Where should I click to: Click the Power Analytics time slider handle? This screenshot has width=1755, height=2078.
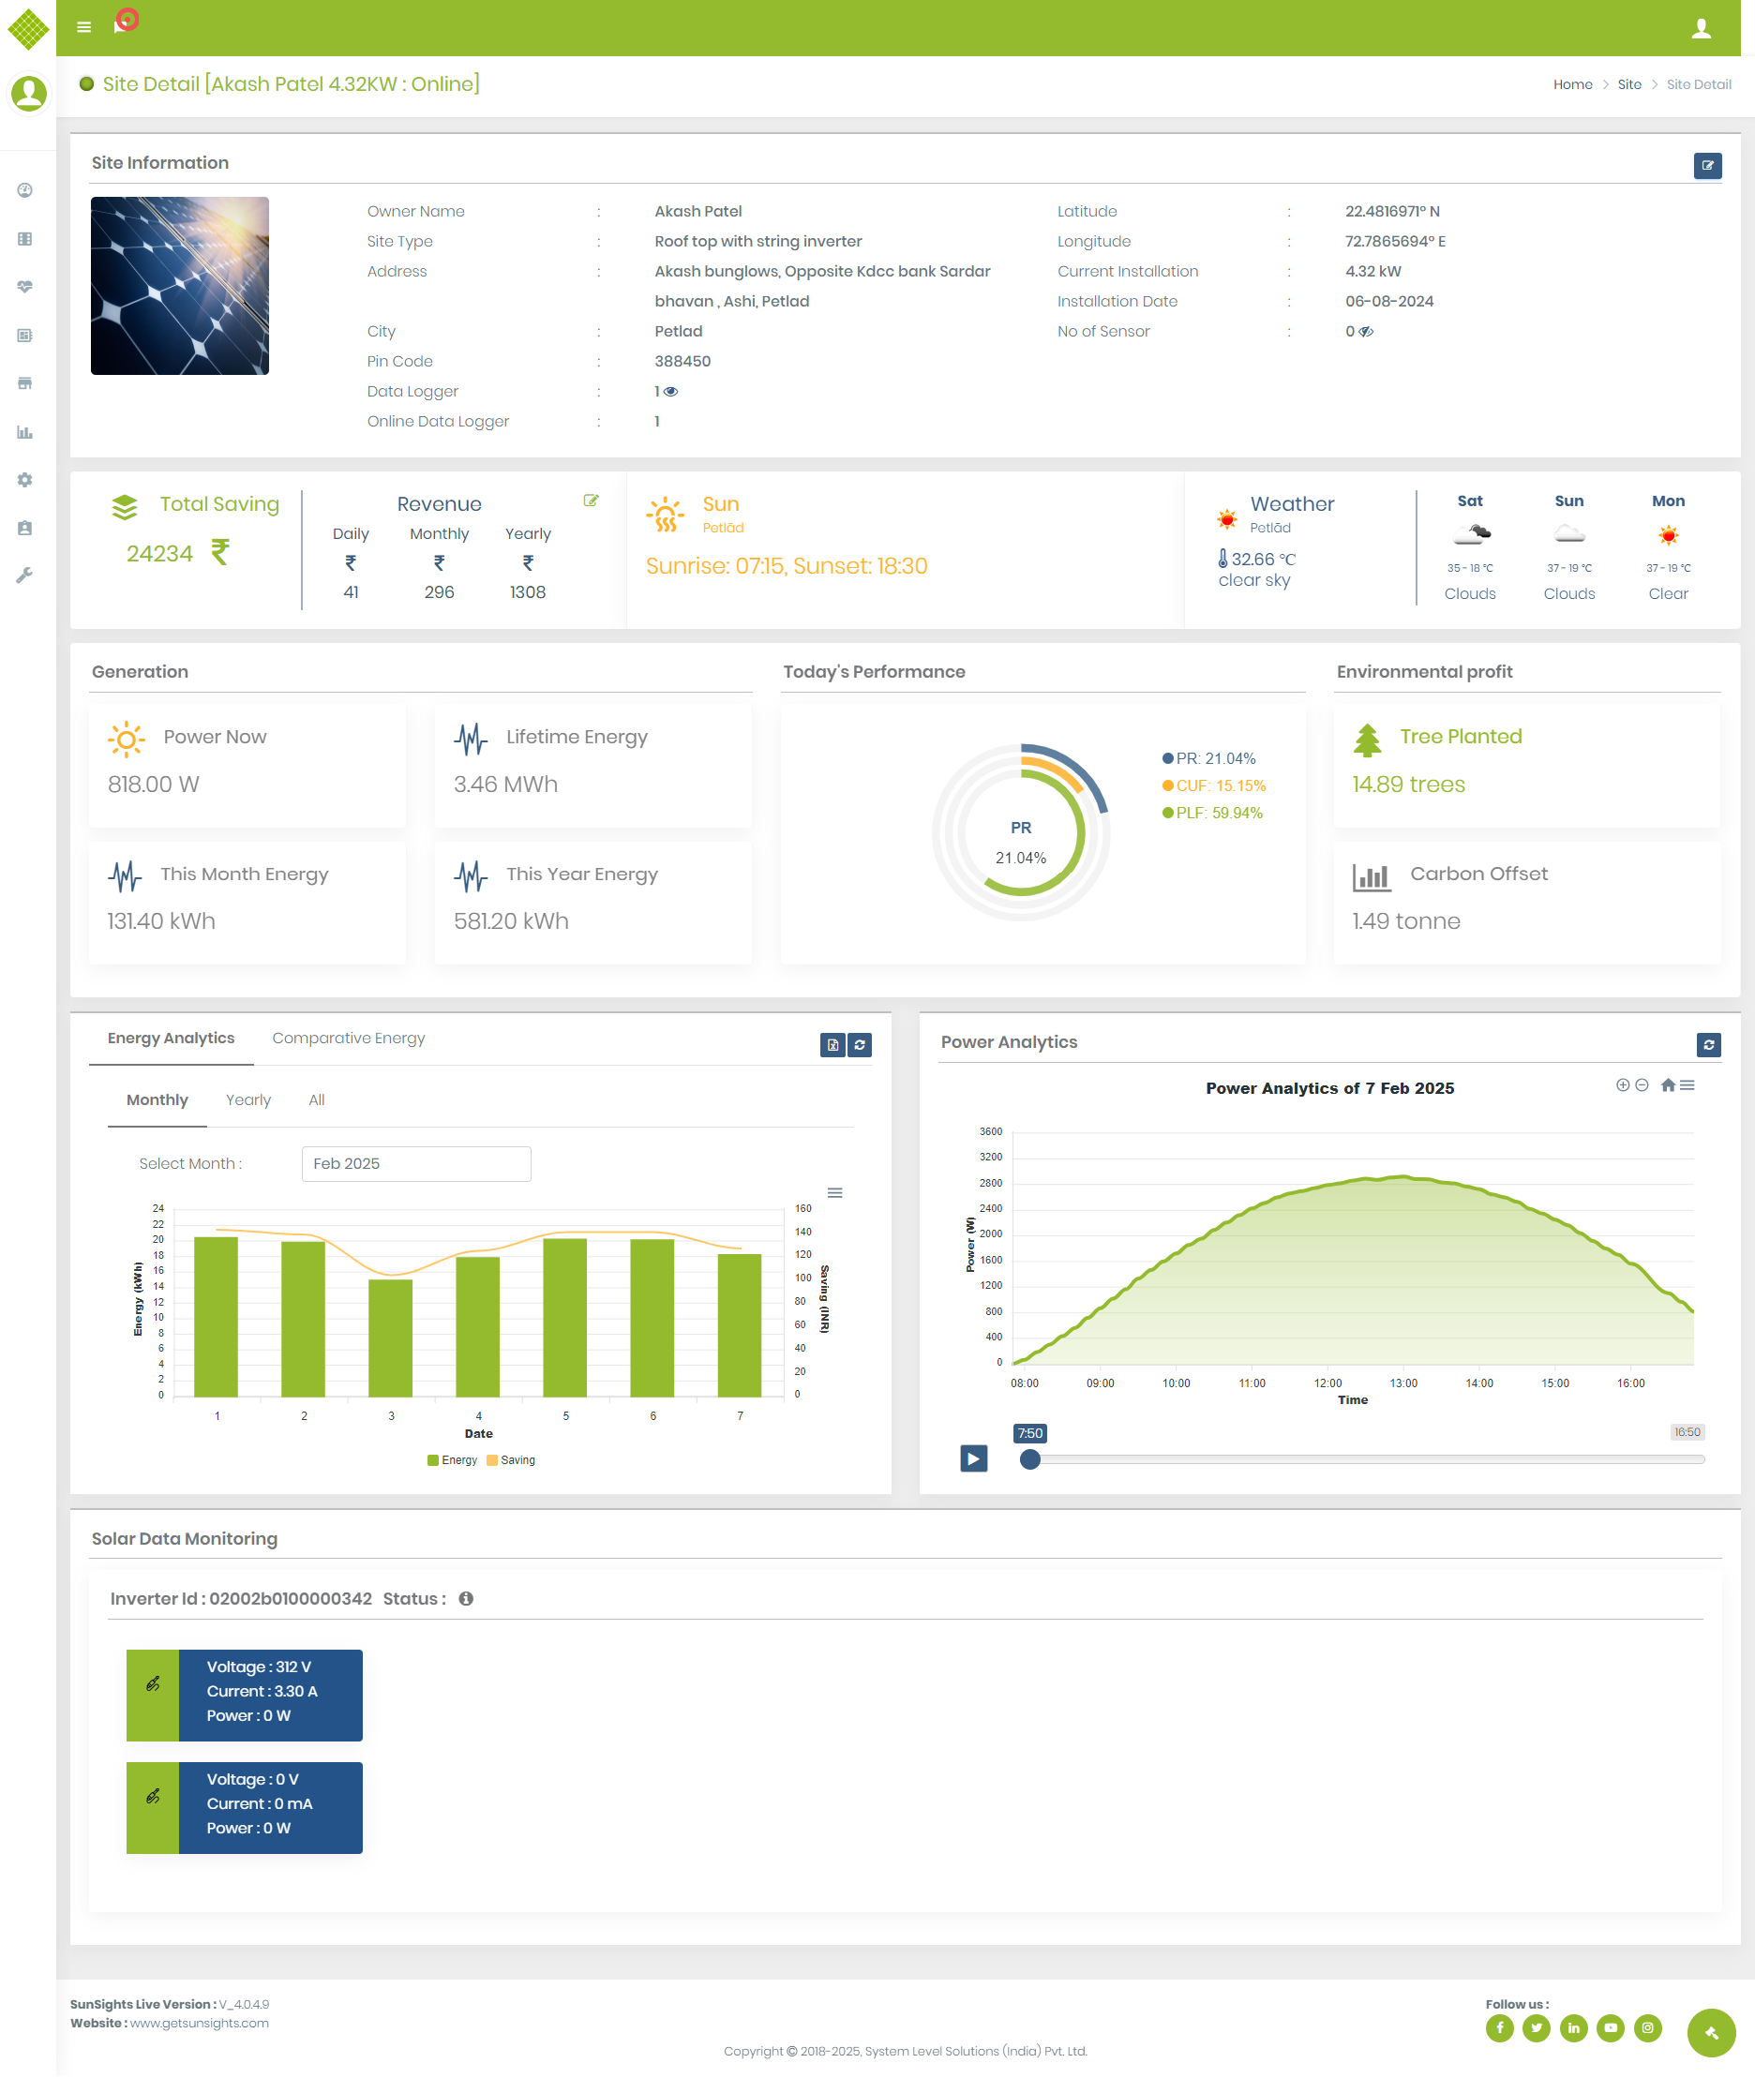[1029, 1459]
